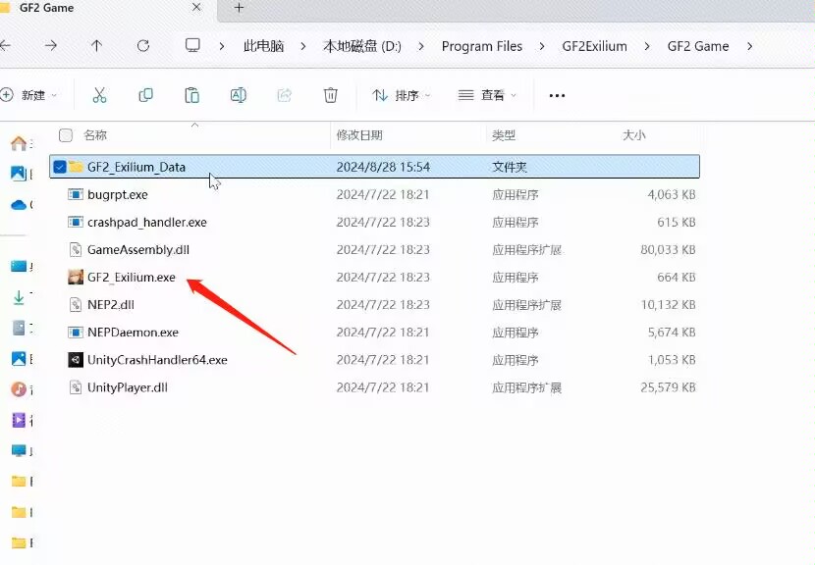Navigate to Program Files in the breadcrumb

coord(482,46)
